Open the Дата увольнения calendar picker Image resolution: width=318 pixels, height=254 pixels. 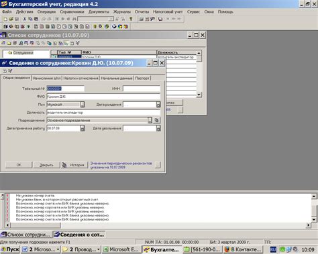click(x=158, y=128)
